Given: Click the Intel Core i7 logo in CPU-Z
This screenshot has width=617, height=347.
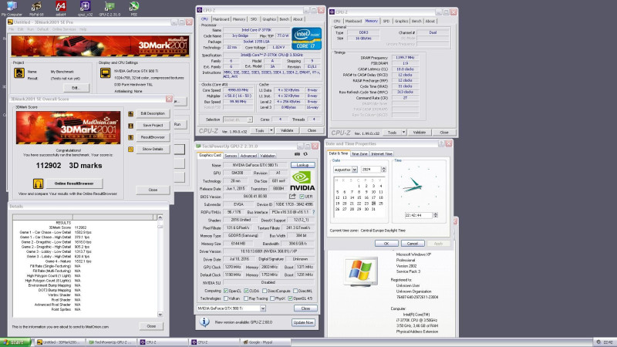Looking at the screenshot, I should coord(306,38).
